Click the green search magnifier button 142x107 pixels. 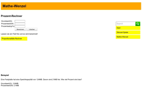click(x=138, y=24)
